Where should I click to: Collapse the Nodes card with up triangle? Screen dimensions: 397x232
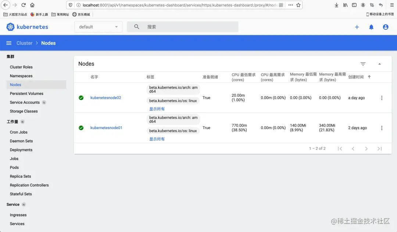click(379, 64)
